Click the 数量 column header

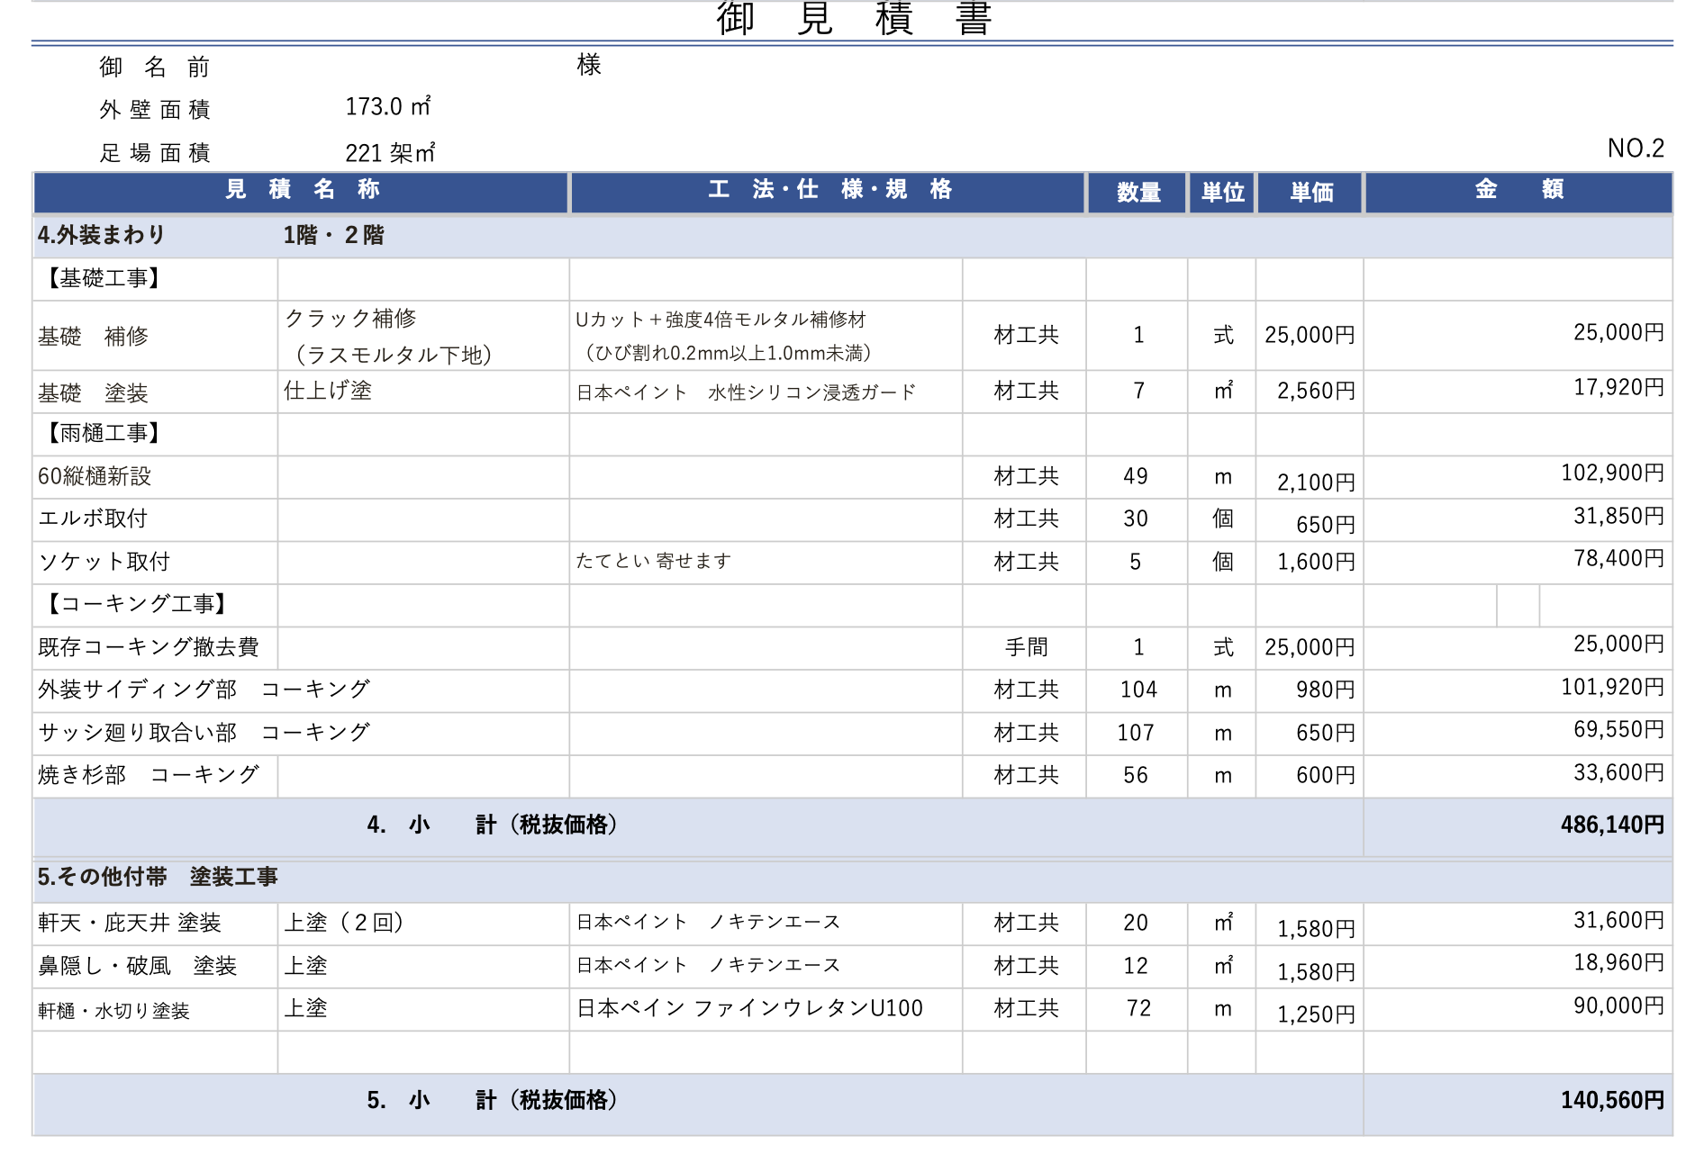pos(1138,192)
